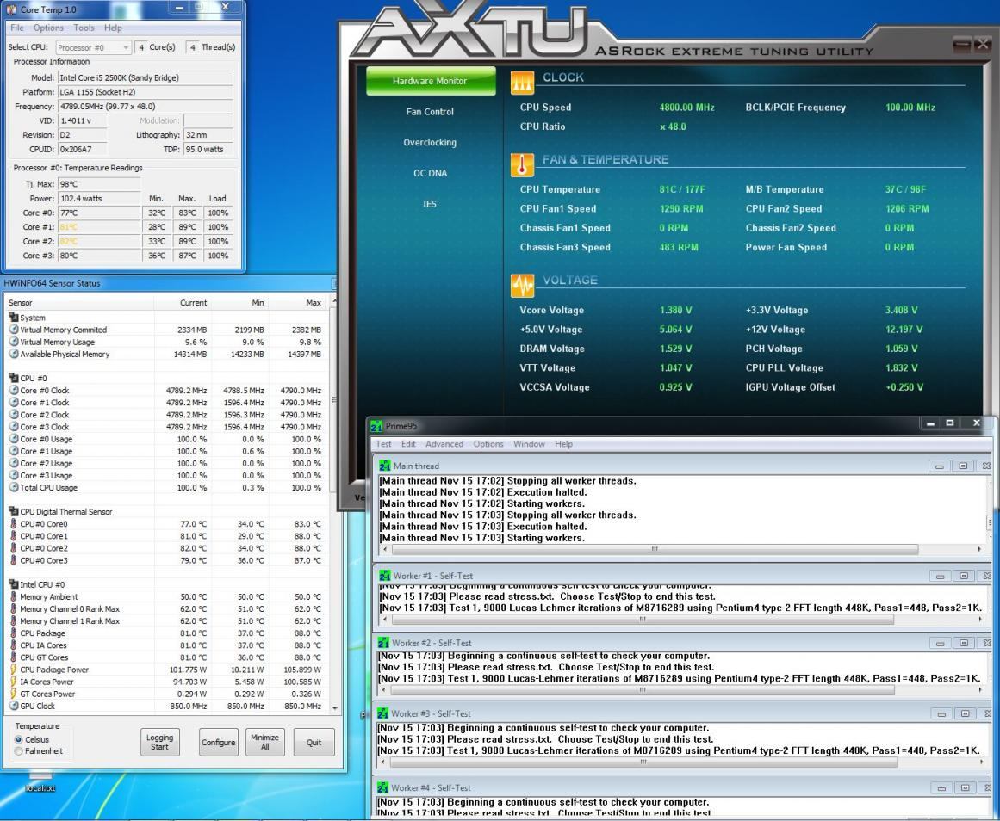Click Main thread horizontal scrollbar

point(655,549)
